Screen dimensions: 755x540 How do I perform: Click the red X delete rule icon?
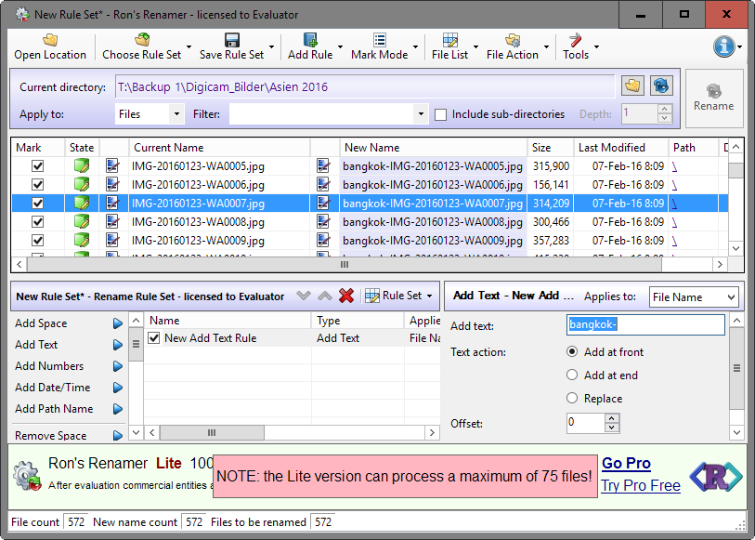346,296
